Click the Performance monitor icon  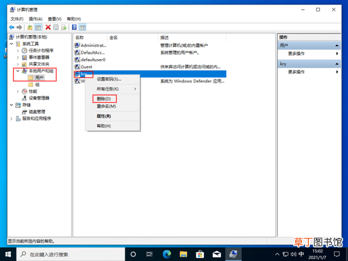click(24, 91)
